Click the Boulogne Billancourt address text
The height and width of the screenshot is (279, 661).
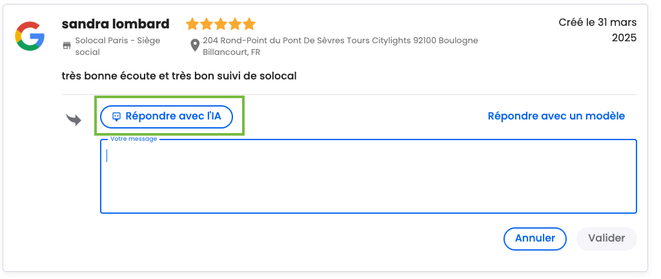340,46
